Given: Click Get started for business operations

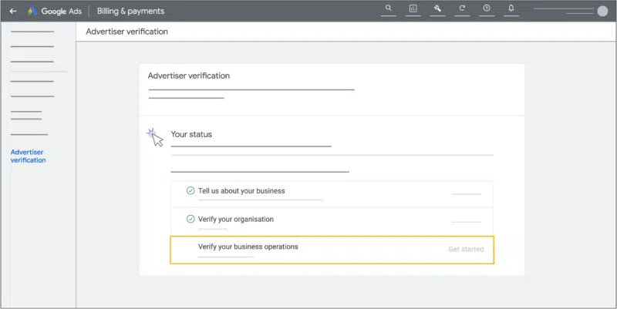Looking at the screenshot, I should click(466, 249).
